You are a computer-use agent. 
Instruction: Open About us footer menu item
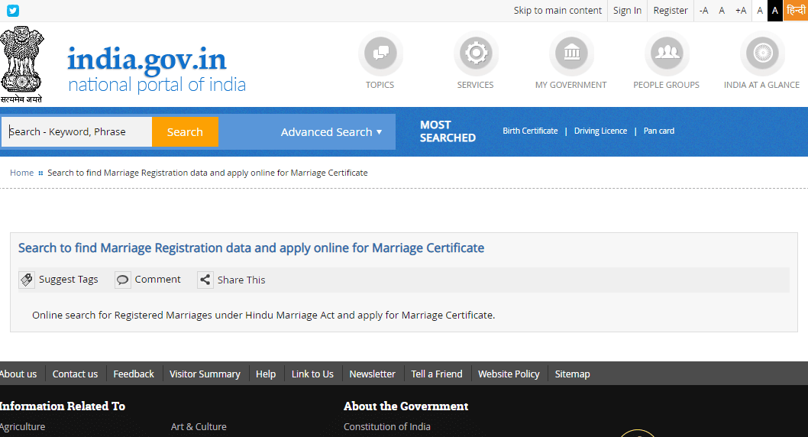click(x=18, y=374)
